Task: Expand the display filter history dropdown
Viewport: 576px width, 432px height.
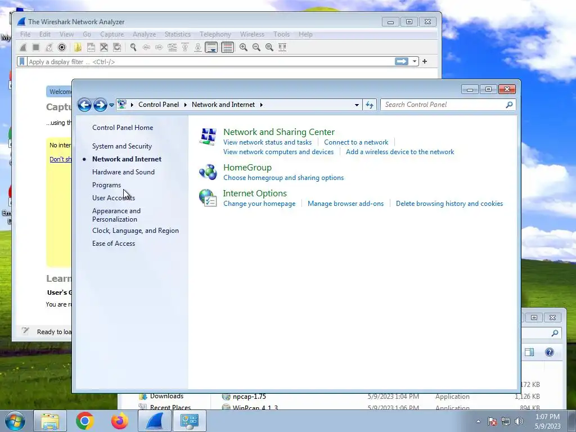Action: pyautogui.click(x=415, y=61)
